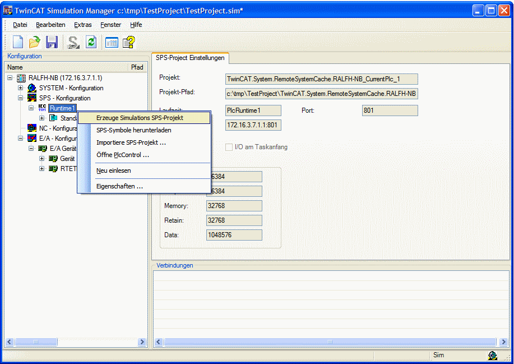
Task: Click the status bar TwinCAT icon
Action: pos(492,355)
